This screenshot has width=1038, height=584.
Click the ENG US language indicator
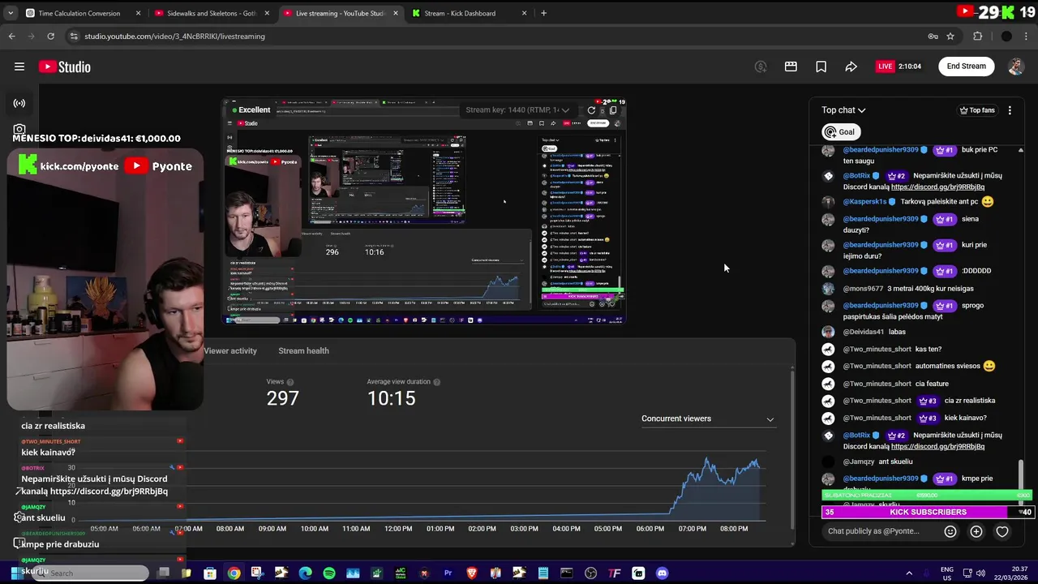tap(947, 573)
